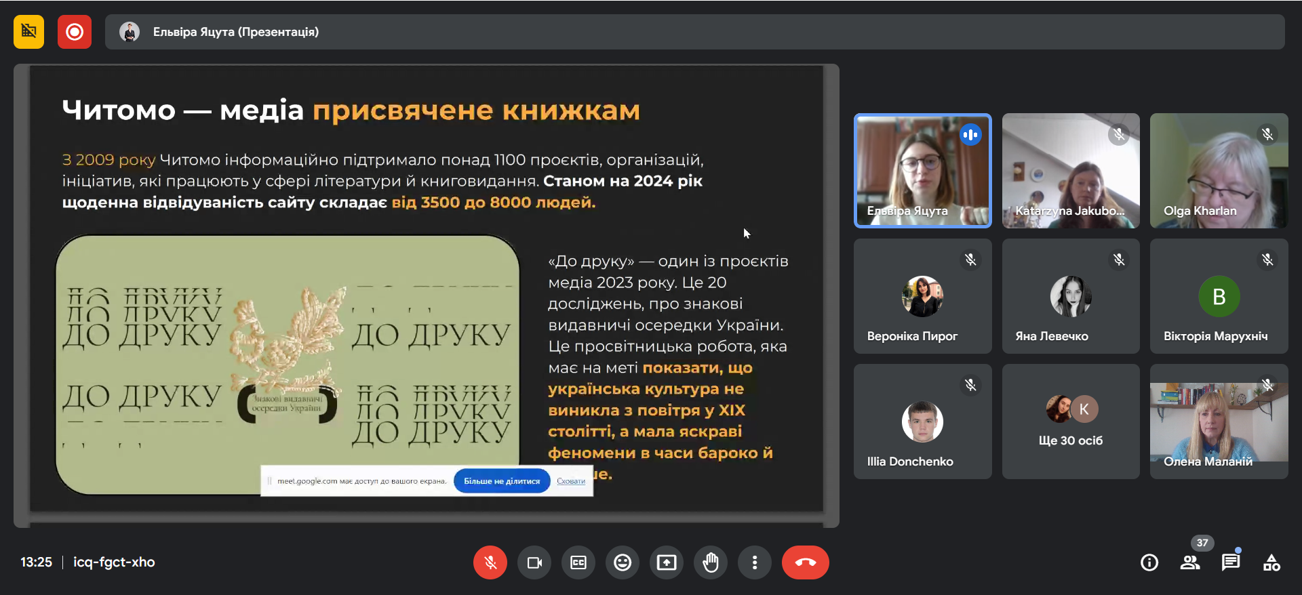Click muted mic icon on Illia Donchenko's tile
This screenshot has height=595, width=1302.
click(x=970, y=386)
